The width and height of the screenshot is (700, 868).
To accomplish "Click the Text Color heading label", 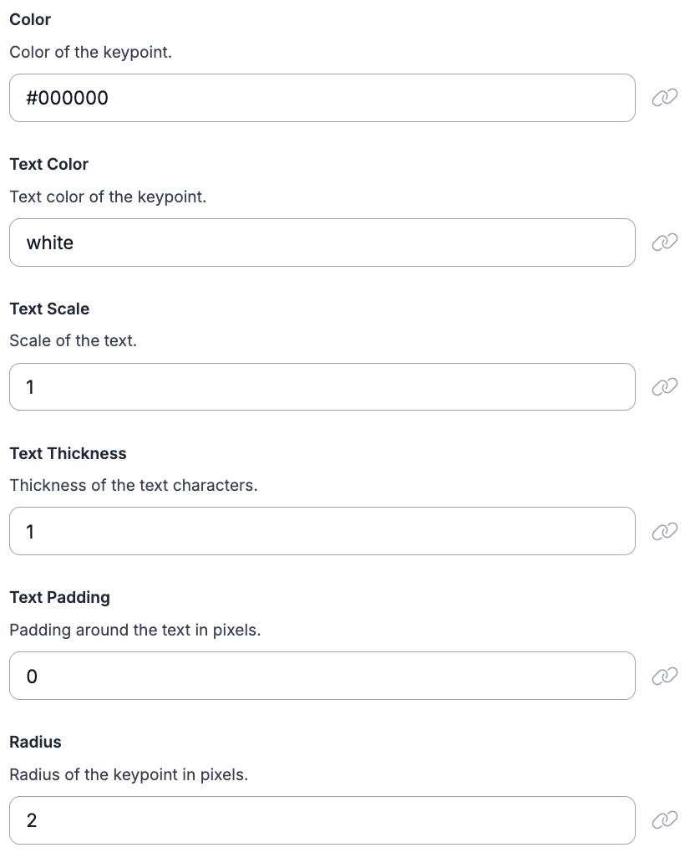I will click(49, 164).
